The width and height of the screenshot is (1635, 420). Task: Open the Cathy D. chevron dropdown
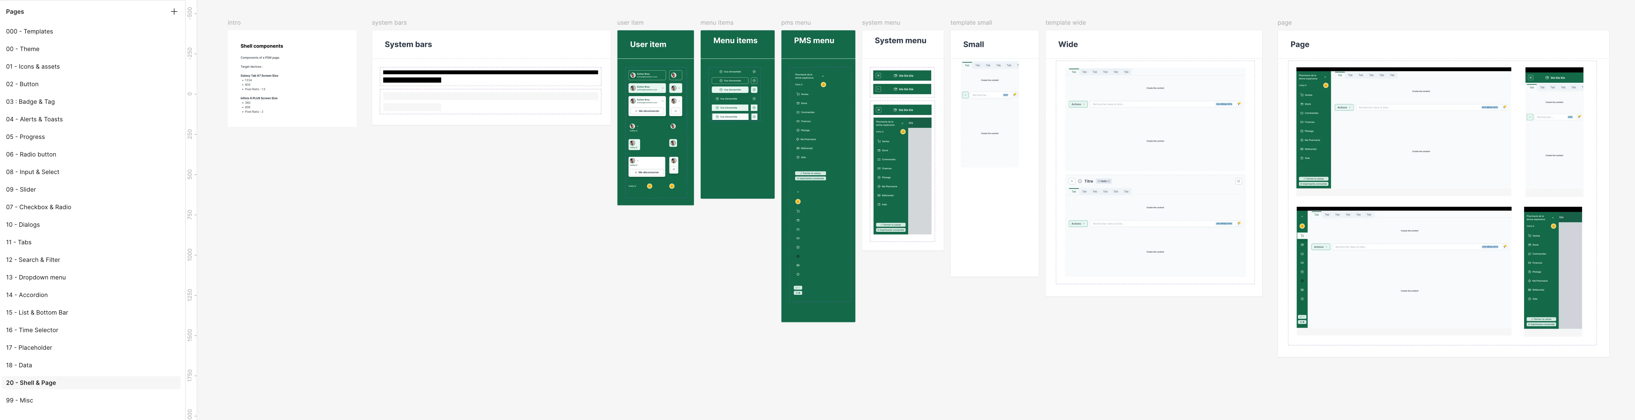(x=637, y=126)
